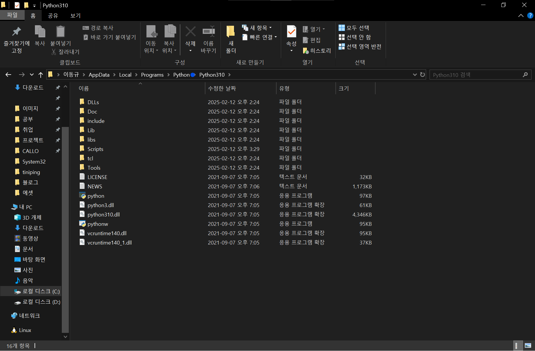Pin to Quick access (즐겨찾기에 고정) icon

click(17, 32)
